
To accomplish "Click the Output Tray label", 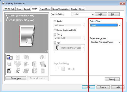I will (x=95, y=21).
